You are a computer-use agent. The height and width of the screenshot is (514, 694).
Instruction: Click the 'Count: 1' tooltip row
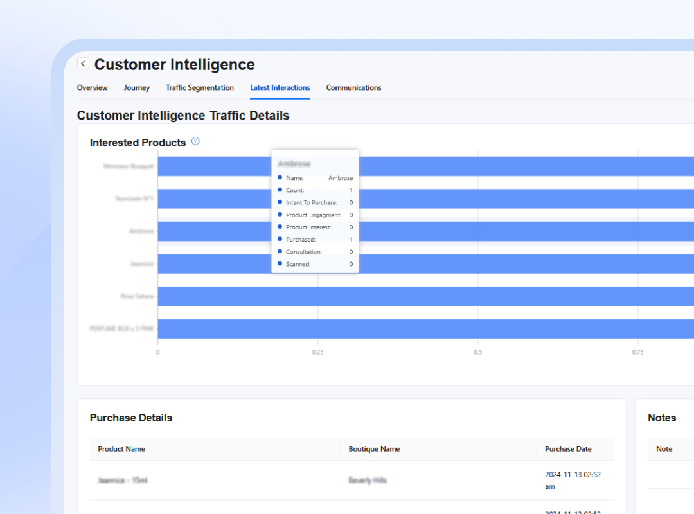(315, 190)
